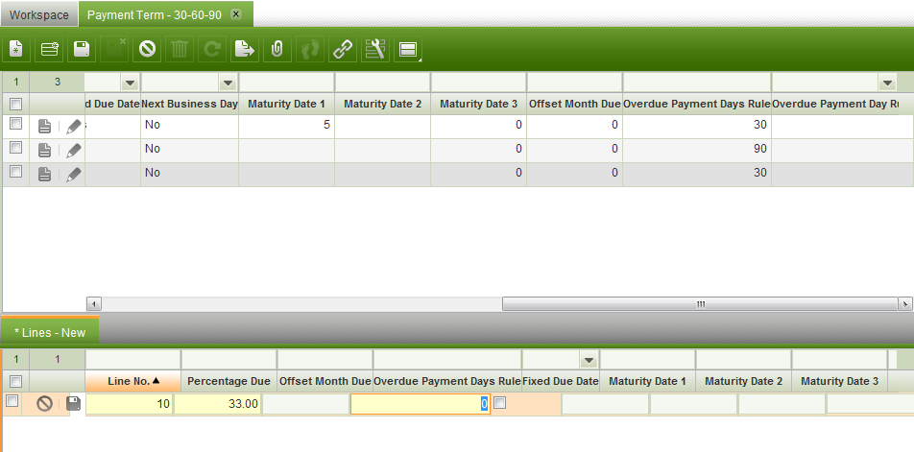914x452 pixels.
Task: Export data to spreadsheet
Action: pos(245,50)
